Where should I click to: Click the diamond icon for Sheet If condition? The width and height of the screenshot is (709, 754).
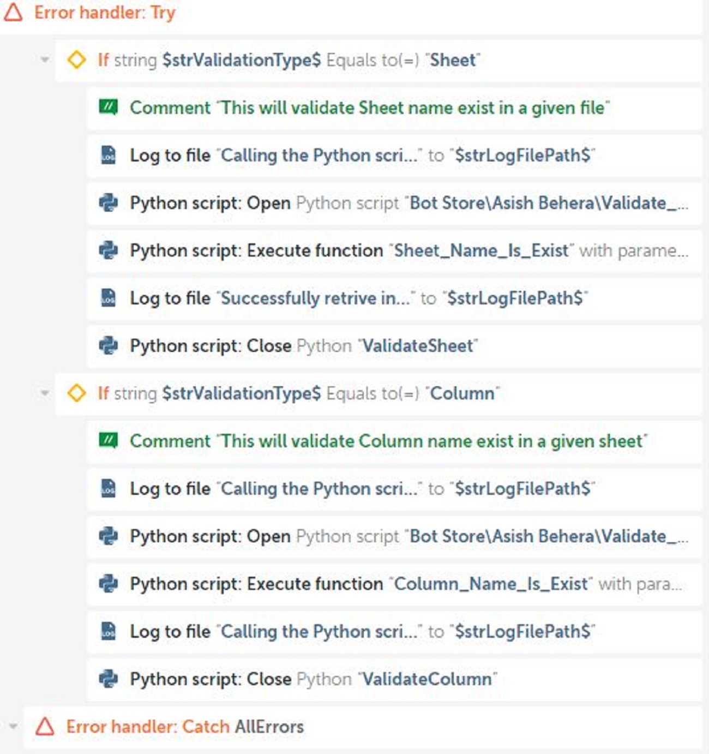click(76, 59)
